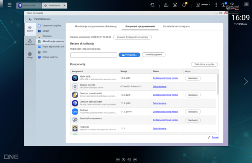252x163 pixels.
Task: Click the components list scrollbar
Action: pos(218,84)
